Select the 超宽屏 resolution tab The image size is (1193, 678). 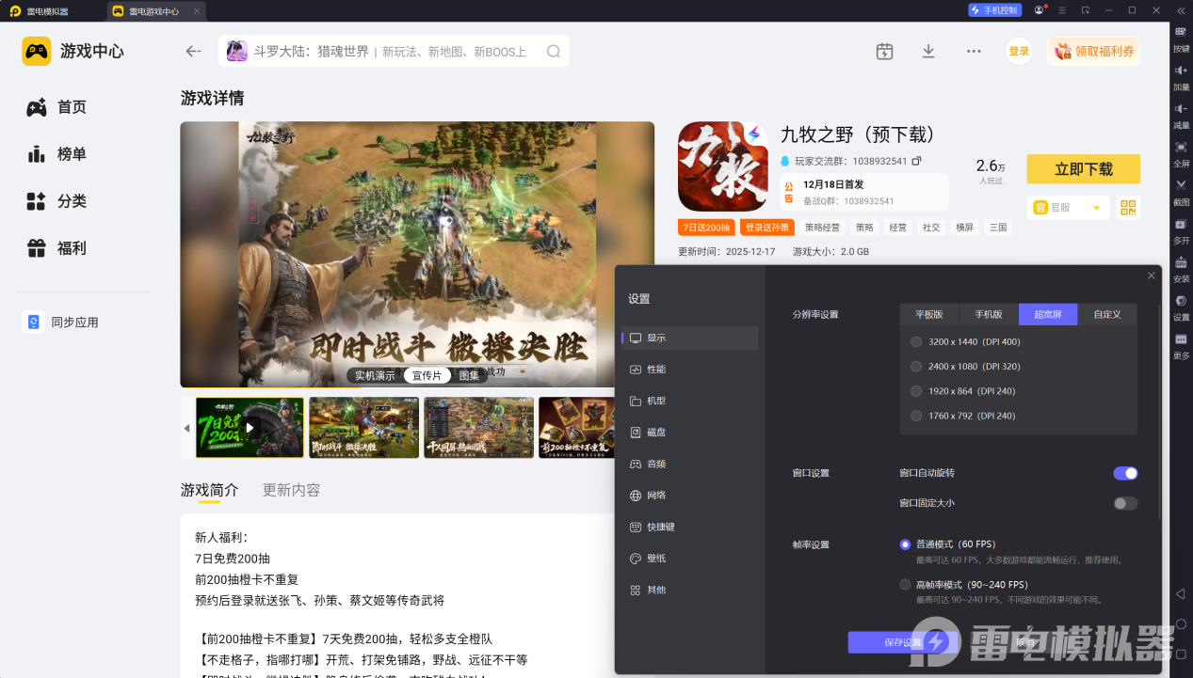(x=1048, y=315)
